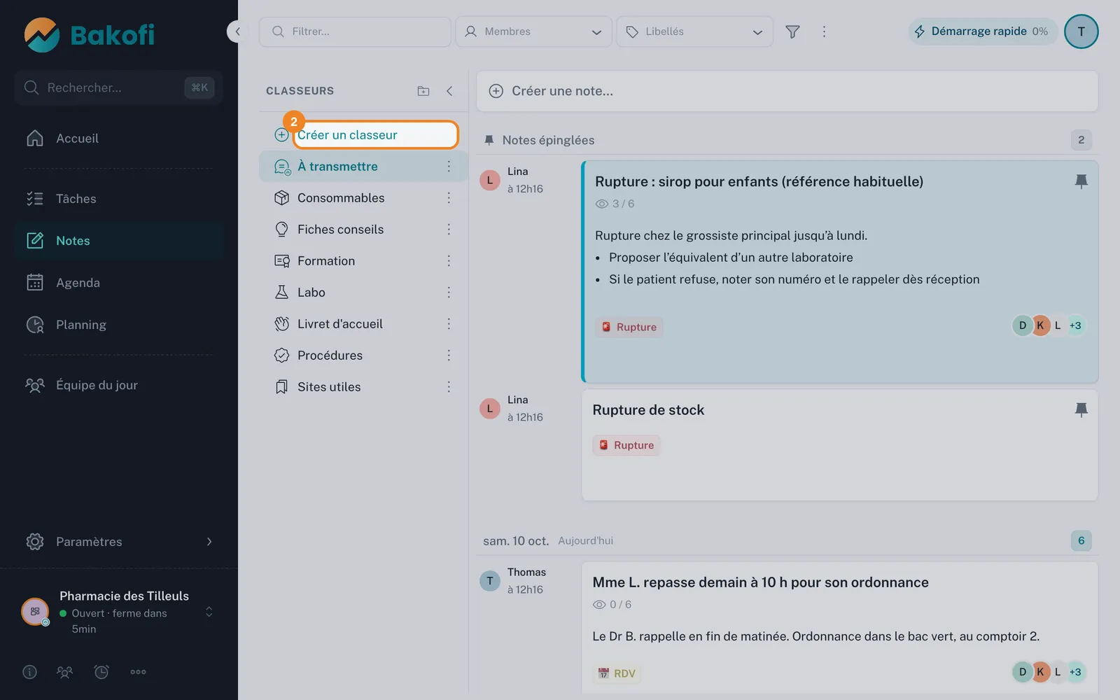This screenshot has width=1120, height=700.
Task: Show the 3 / 6 views on the sirop note
Action: (x=615, y=204)
